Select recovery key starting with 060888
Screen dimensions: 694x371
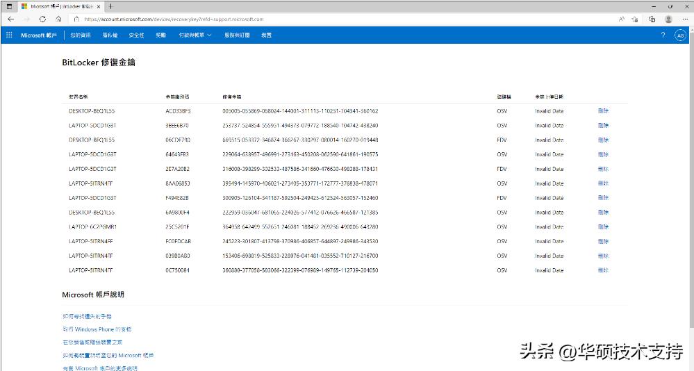[300, 270]
